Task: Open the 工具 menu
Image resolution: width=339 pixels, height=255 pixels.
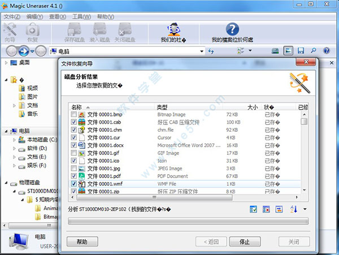Action: (81, 16)
